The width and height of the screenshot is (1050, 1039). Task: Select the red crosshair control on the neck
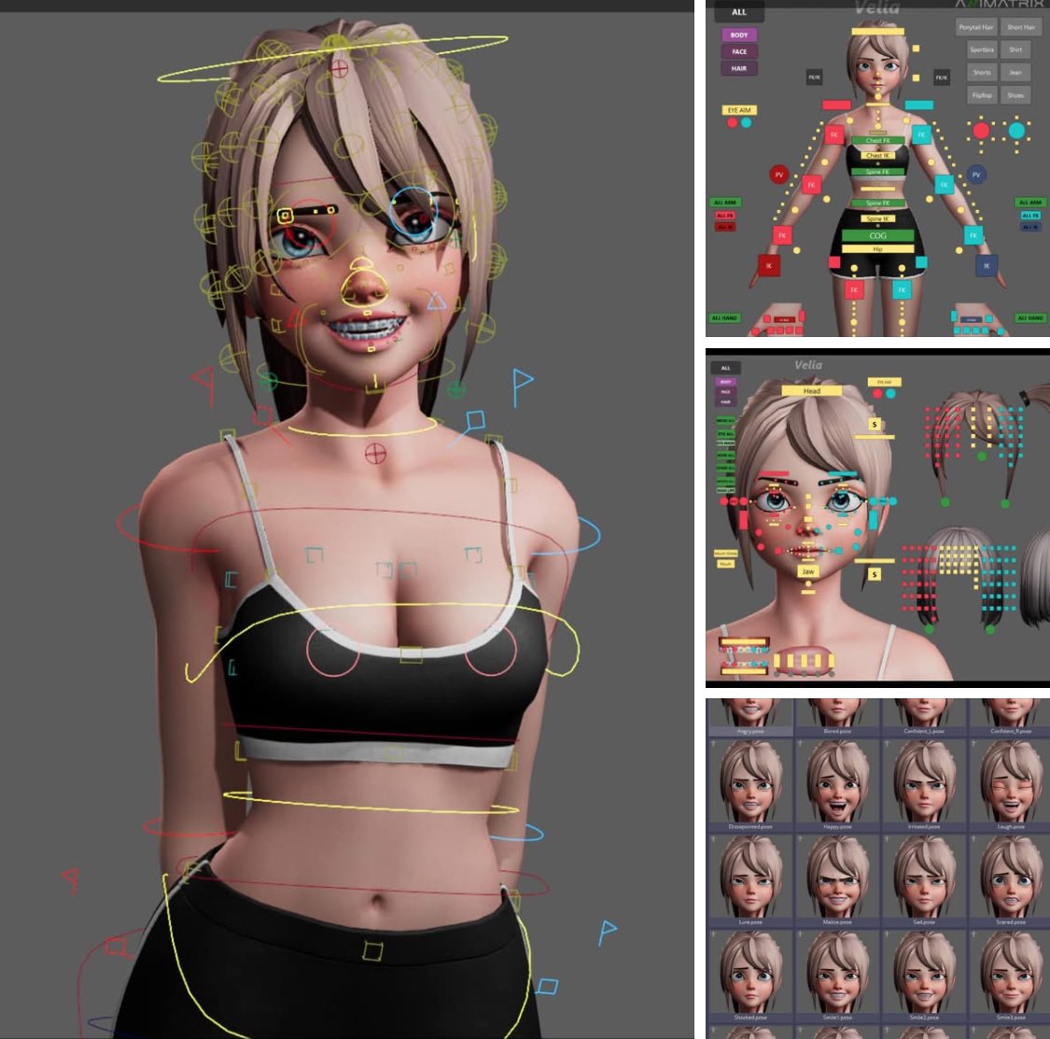pos(376,454)
